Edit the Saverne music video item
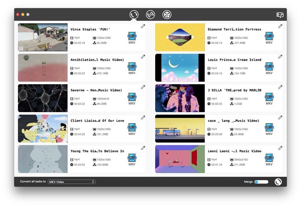This screenshot has height=207, width=301. (x=143, y=87)
